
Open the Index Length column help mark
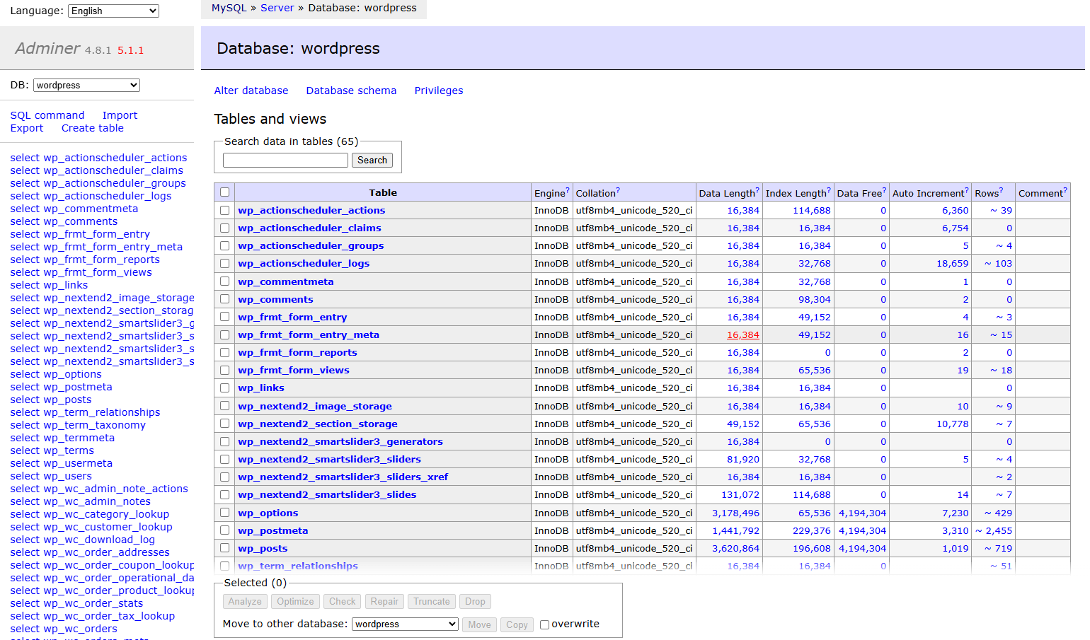(x=829, y=191)
